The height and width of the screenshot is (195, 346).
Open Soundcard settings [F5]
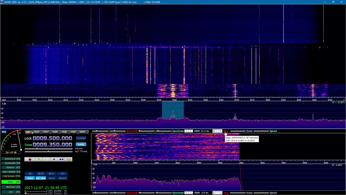pyautogui.click(x=11, y=159)
